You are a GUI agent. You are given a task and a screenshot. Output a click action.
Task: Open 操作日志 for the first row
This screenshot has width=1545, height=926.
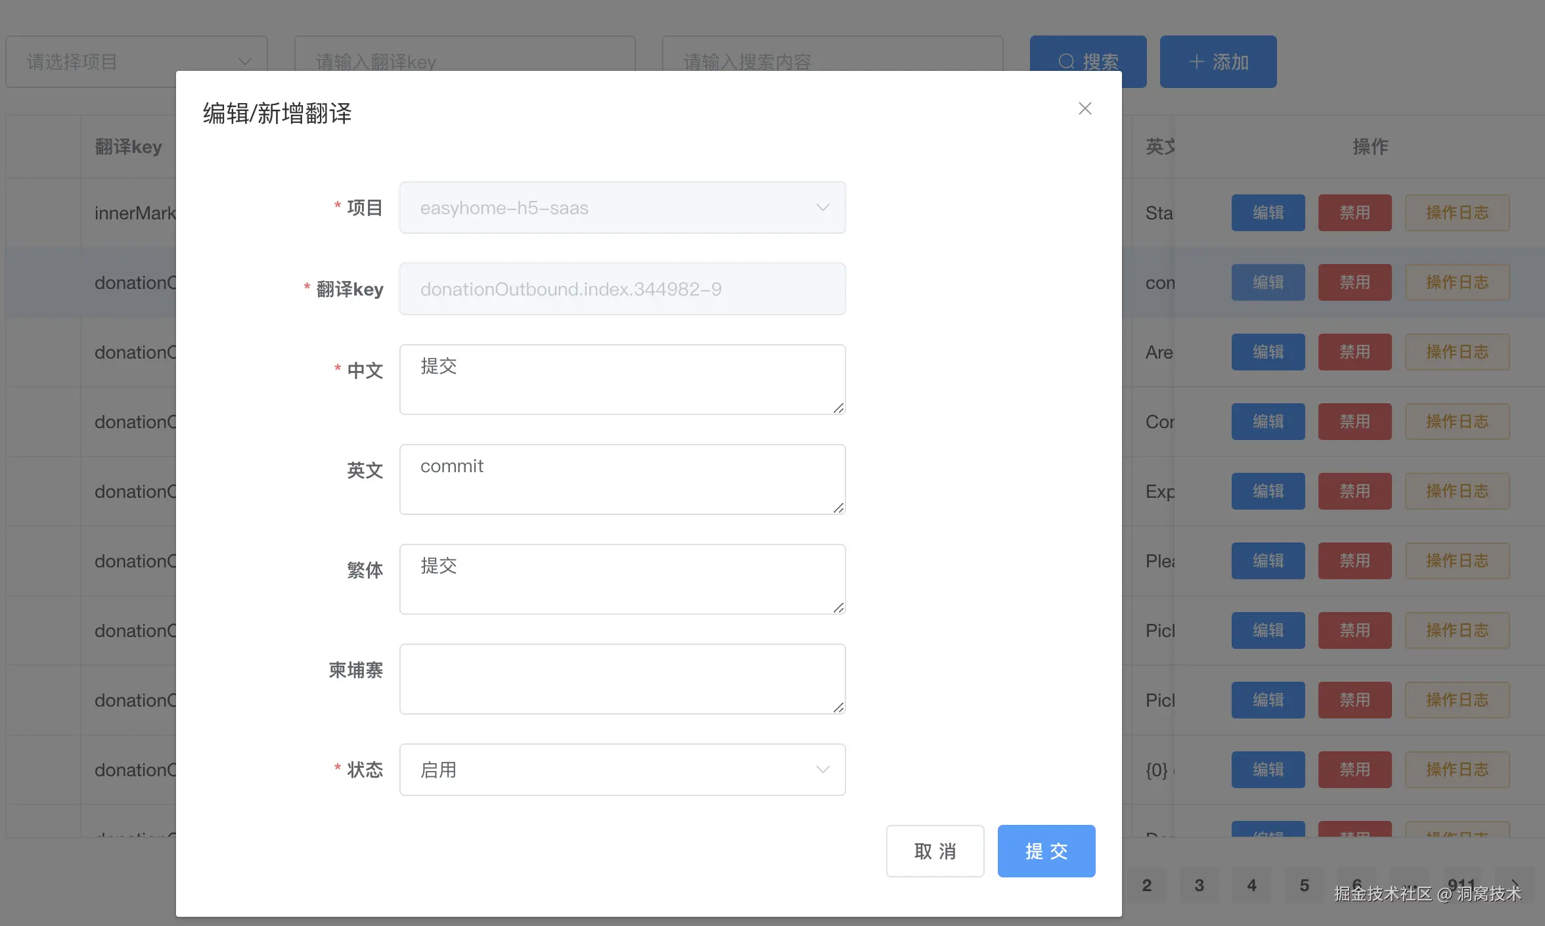1456,213
